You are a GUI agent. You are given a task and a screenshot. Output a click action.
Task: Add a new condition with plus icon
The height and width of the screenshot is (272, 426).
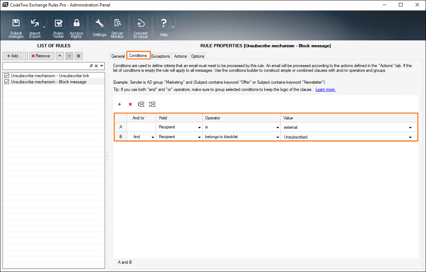click(x=119, y=104)
